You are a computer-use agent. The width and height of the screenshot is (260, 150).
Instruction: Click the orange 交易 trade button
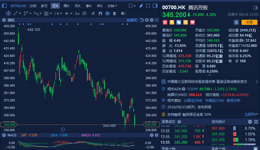(249, 22)
